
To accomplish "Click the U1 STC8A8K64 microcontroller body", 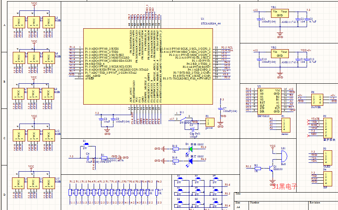I will pyautogui.click(x=147, y=66).
